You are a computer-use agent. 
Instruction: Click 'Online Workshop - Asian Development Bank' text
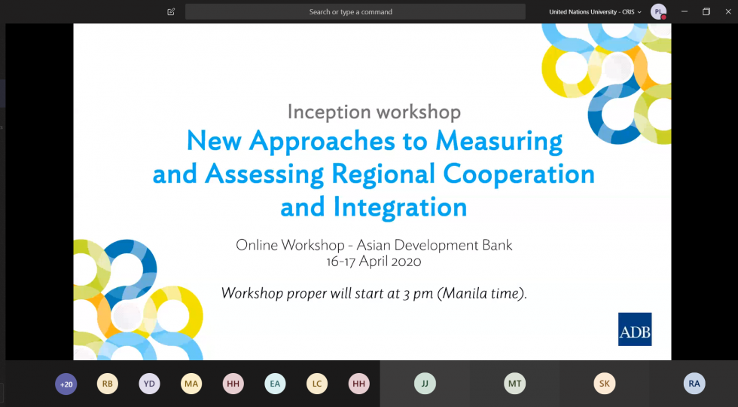[374, 245]
